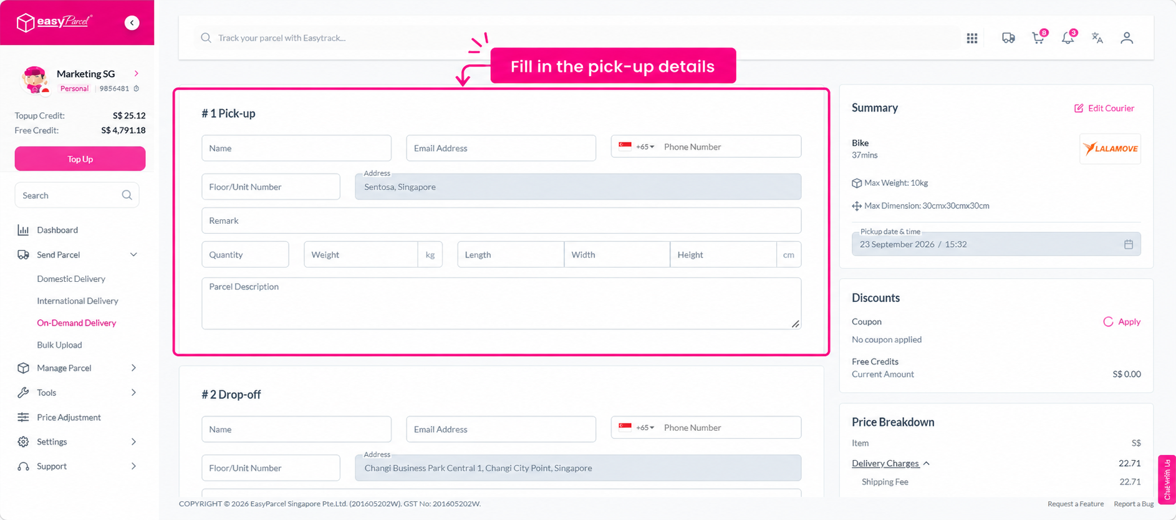Viewport: 1176px width, 520px height.
Task: Click the Parcel Description text area
Action: 501,304
